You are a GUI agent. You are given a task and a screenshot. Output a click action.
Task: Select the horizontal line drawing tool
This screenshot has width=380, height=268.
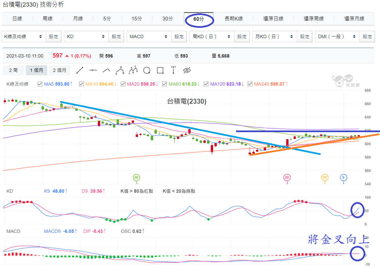[x=93, y=70]
